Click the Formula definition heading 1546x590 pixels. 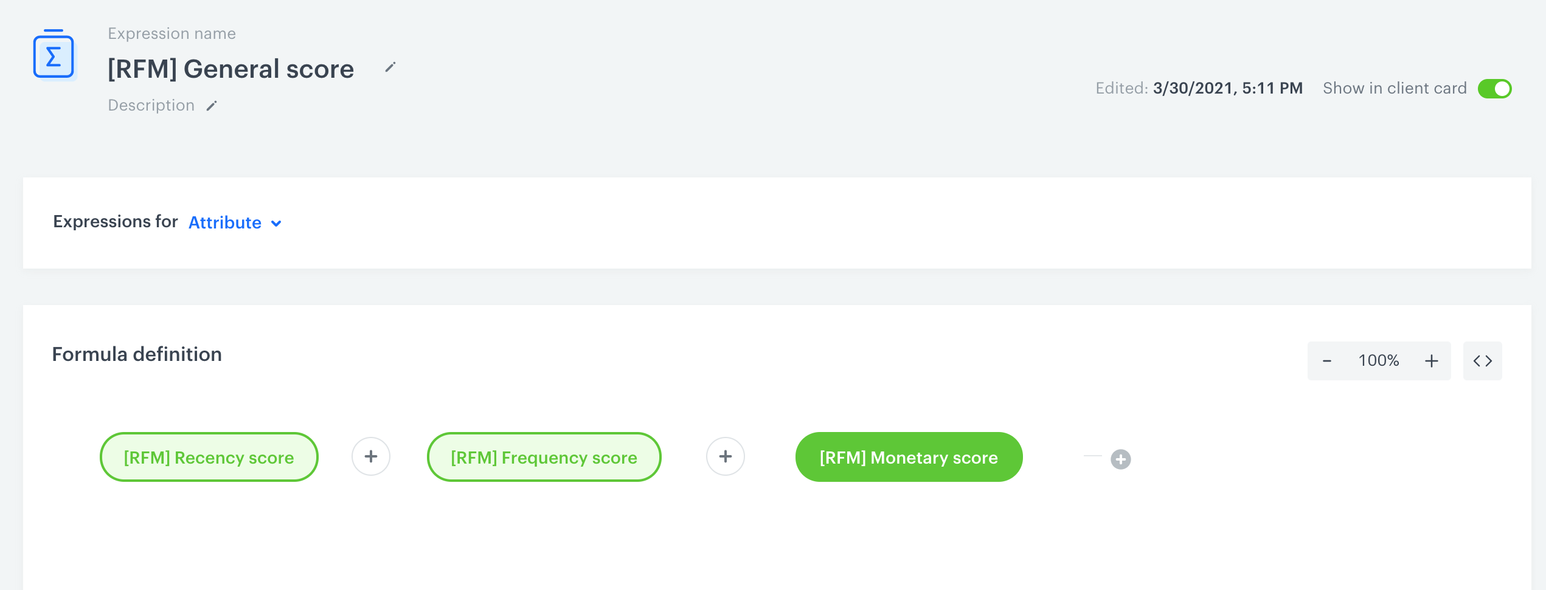(137, 354)
